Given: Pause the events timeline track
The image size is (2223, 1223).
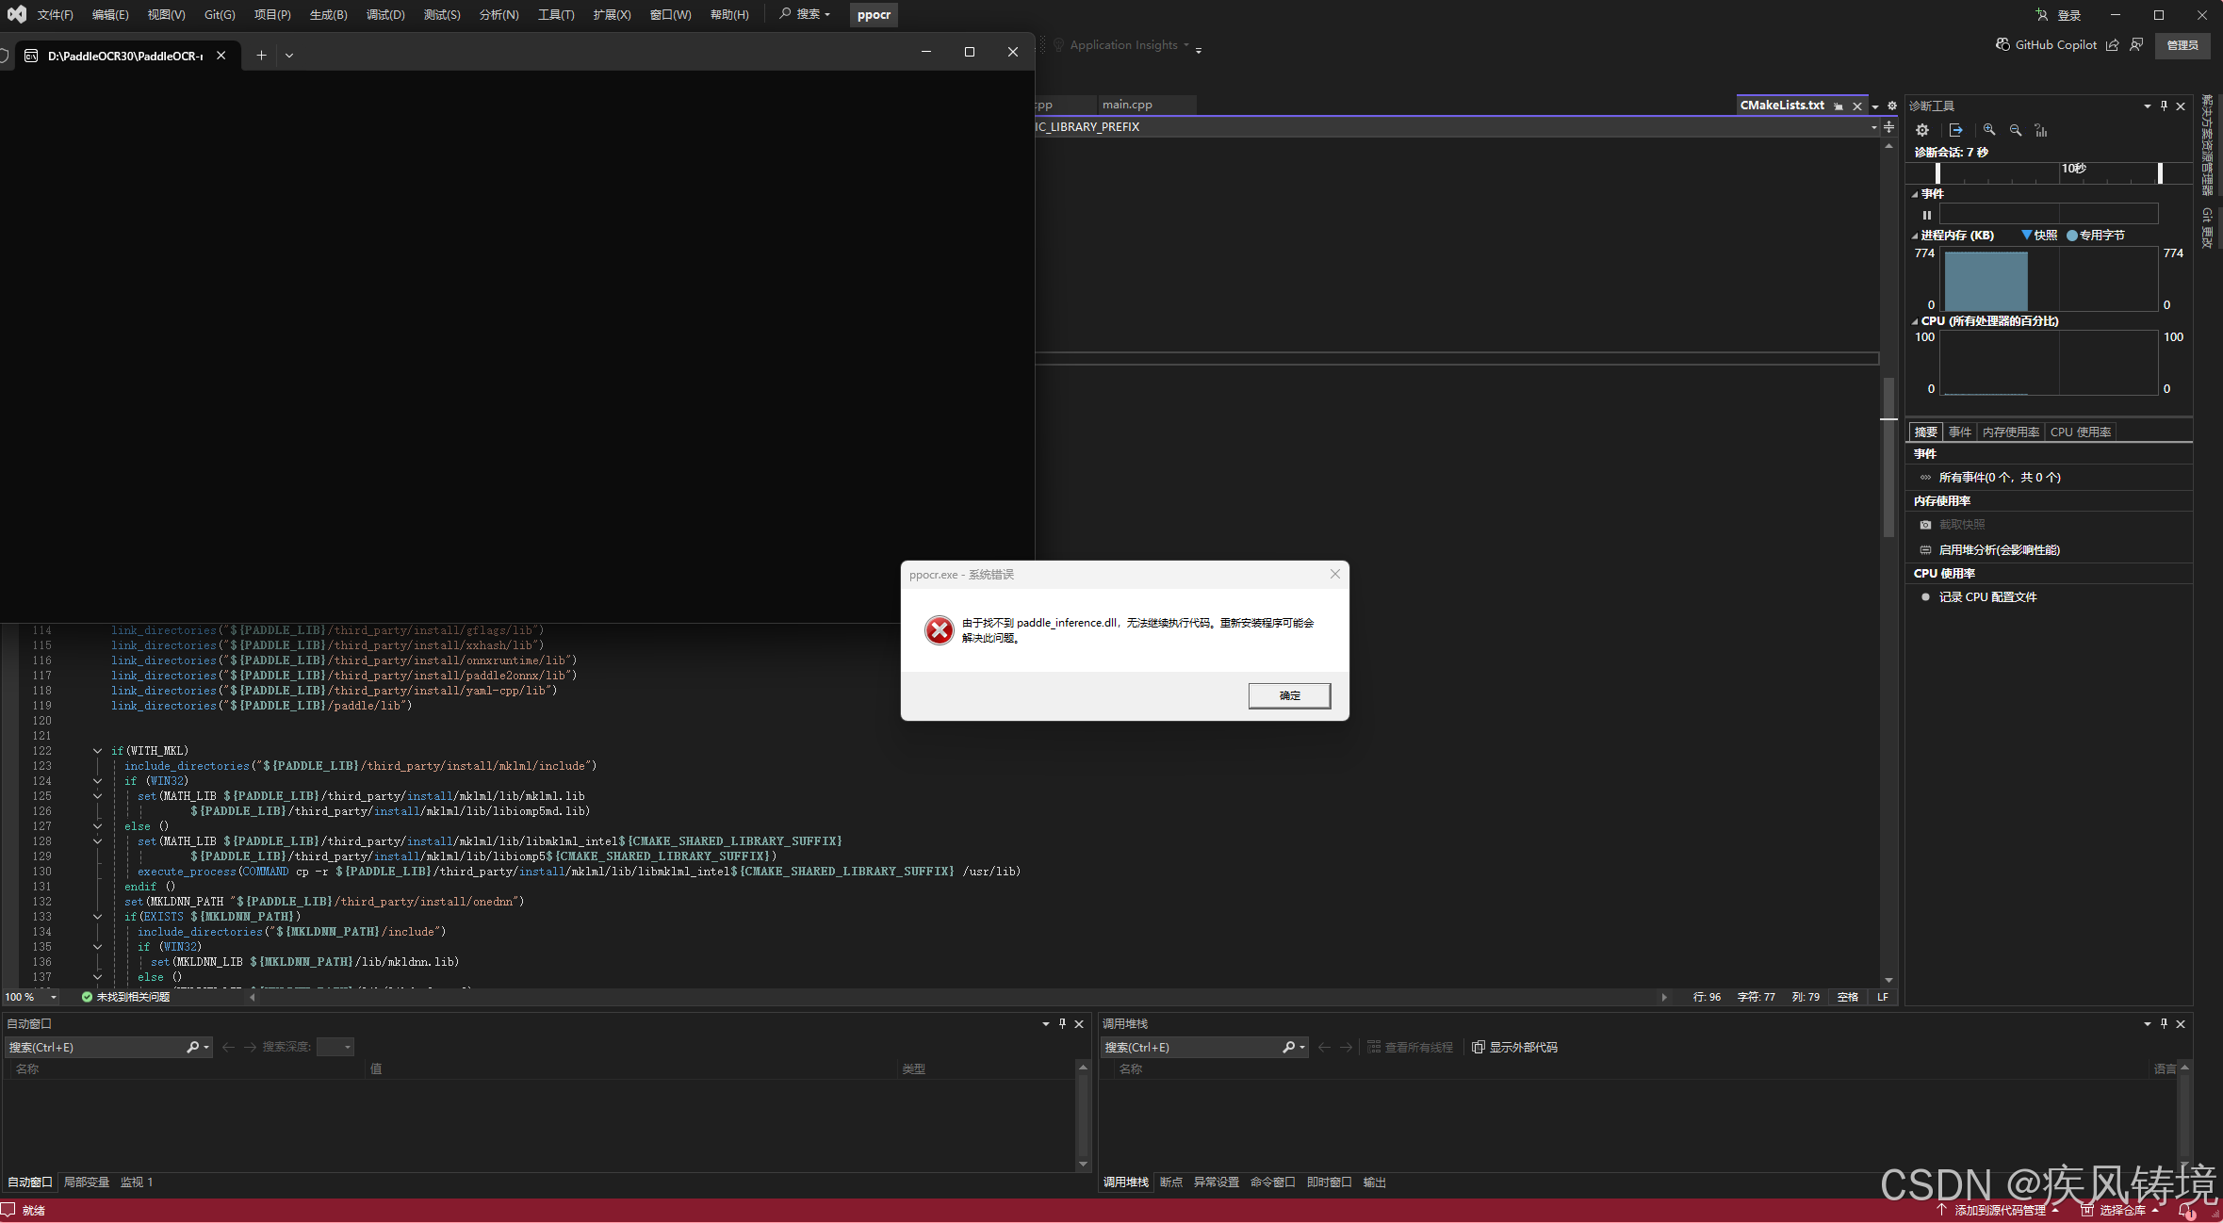Looking at the screenshot, I should (1927, 215).
